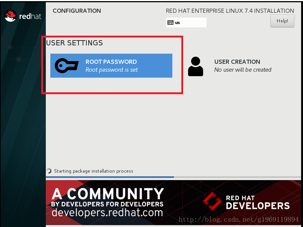The image size is (303, 227).
Task: Click the package installation progress bar
Action: (173, 177)
